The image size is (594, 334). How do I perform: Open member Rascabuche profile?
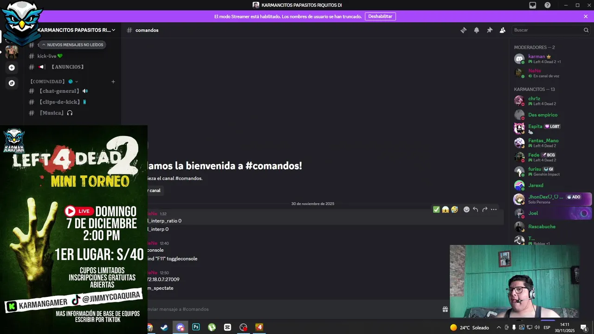pos(551,227)
